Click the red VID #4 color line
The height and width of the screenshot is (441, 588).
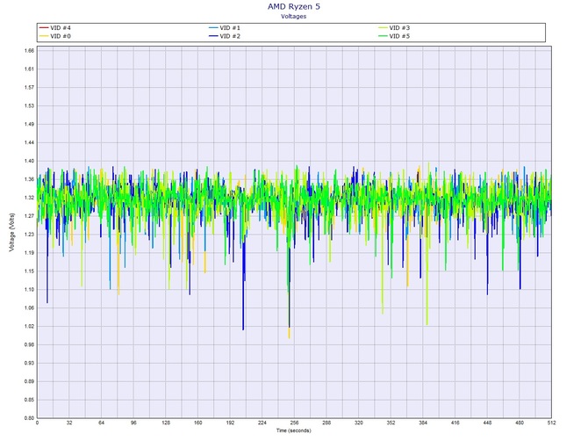[44, 28]
